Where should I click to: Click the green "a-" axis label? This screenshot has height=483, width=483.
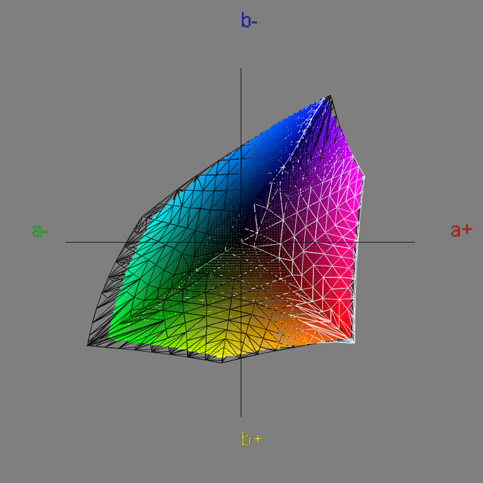[40, 230]
